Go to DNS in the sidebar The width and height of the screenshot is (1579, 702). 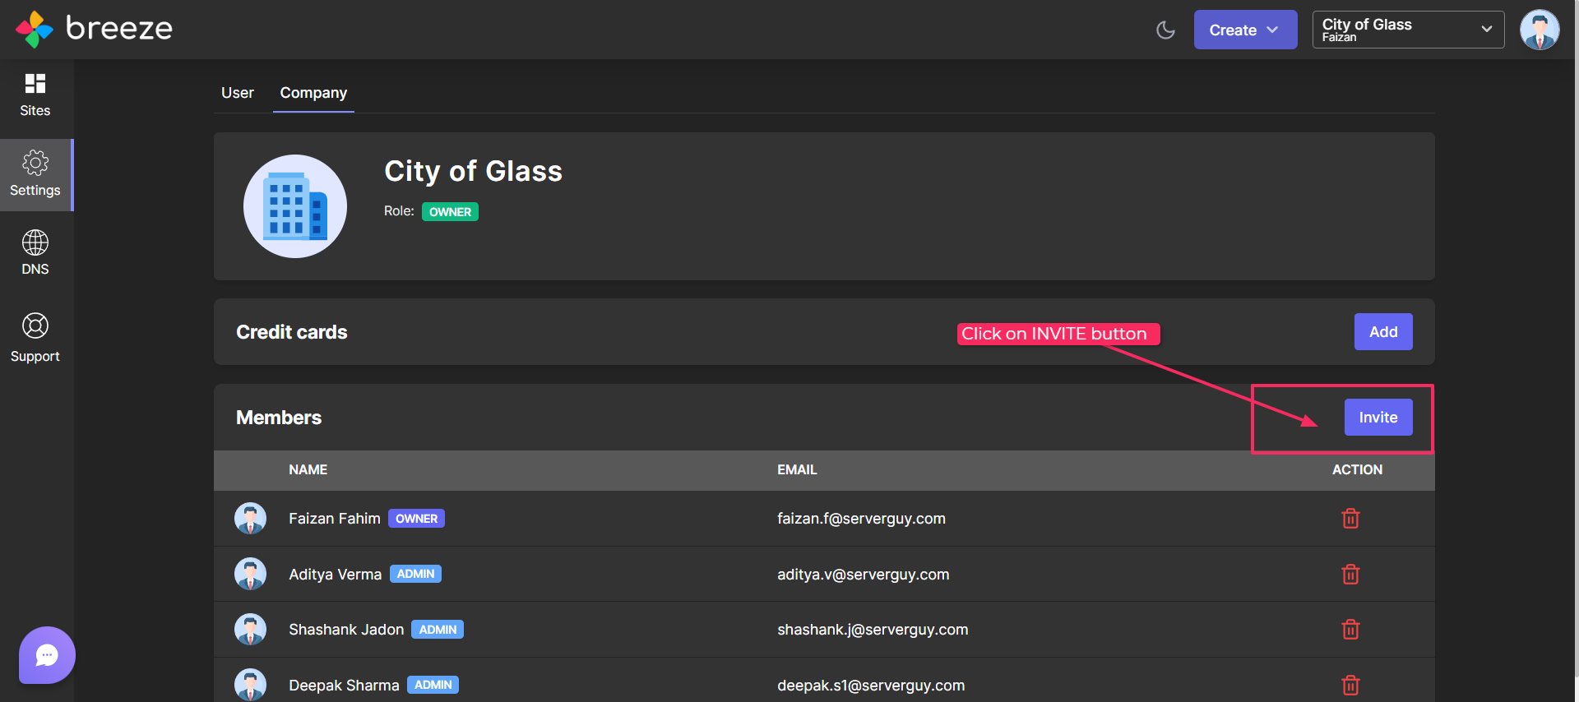point(35,252)
